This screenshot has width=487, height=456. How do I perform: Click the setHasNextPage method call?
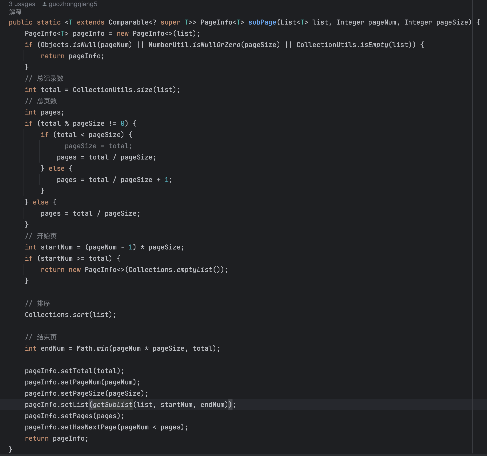89,427
